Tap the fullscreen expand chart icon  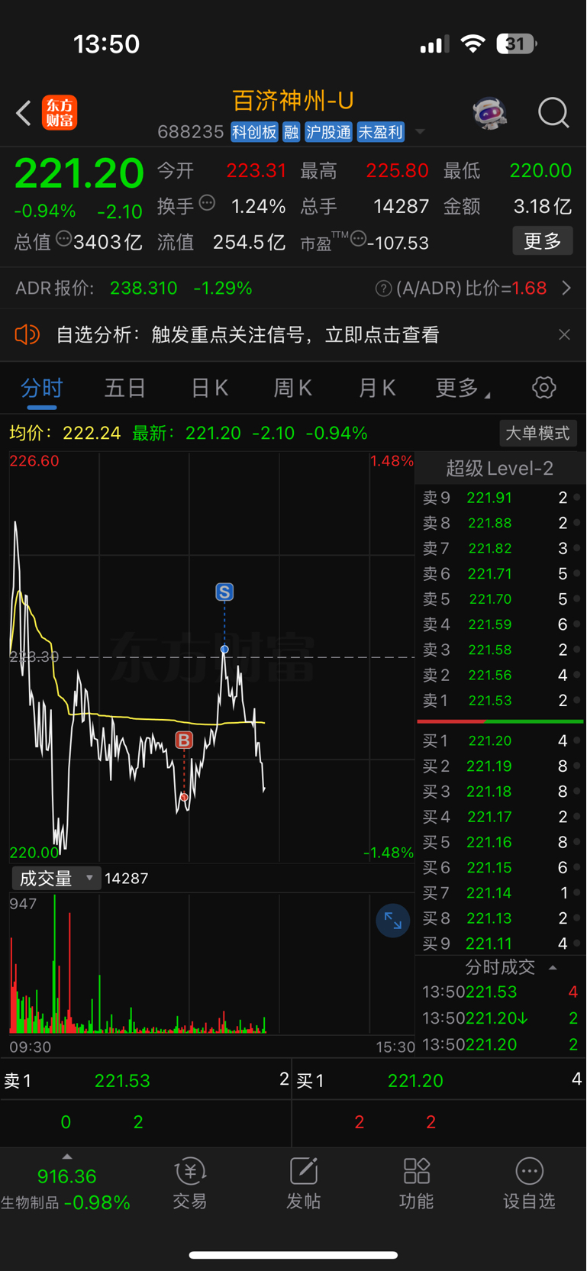[393, 921]
